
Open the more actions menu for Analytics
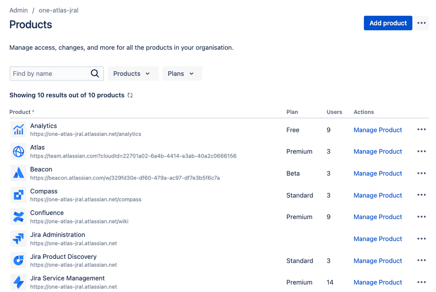tap(422, 130)
